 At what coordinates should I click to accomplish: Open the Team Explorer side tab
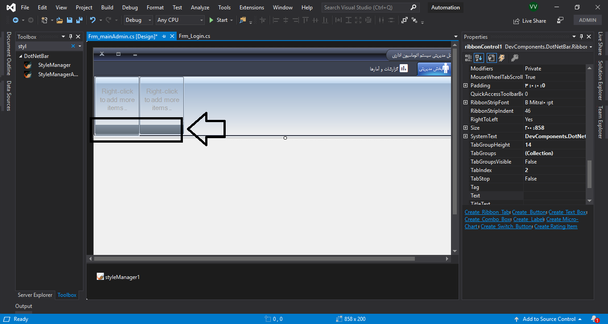(600, 122)
